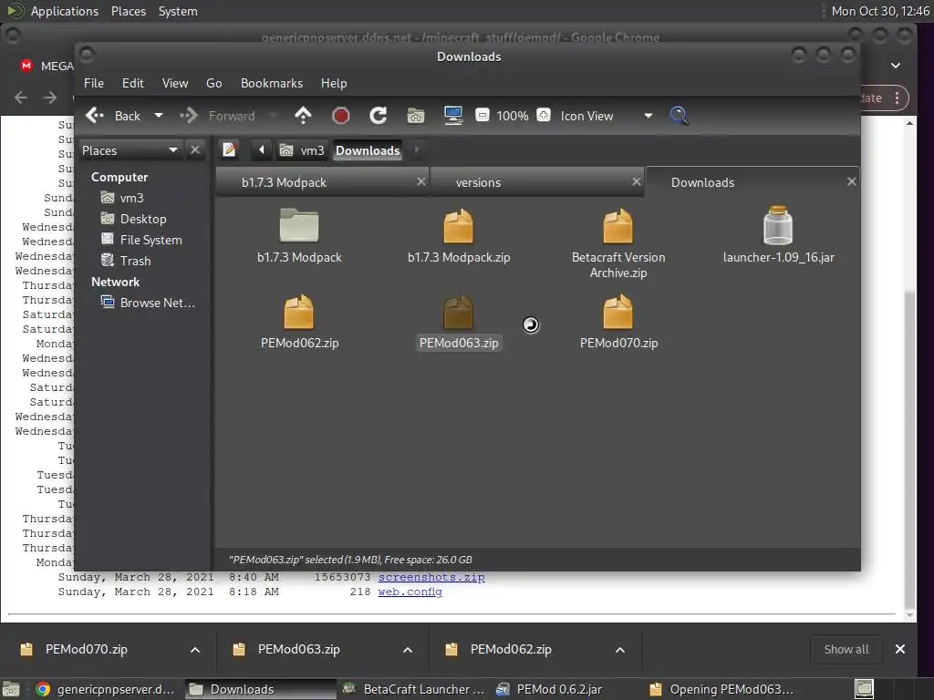Close the Places side pane
The image size is (934, 700).
[x=195, y=150]
